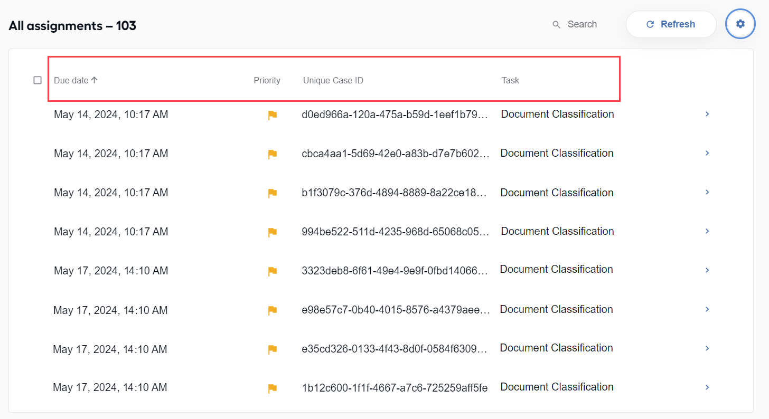Open row 3323deb8 with its chevron

point(707,270)
